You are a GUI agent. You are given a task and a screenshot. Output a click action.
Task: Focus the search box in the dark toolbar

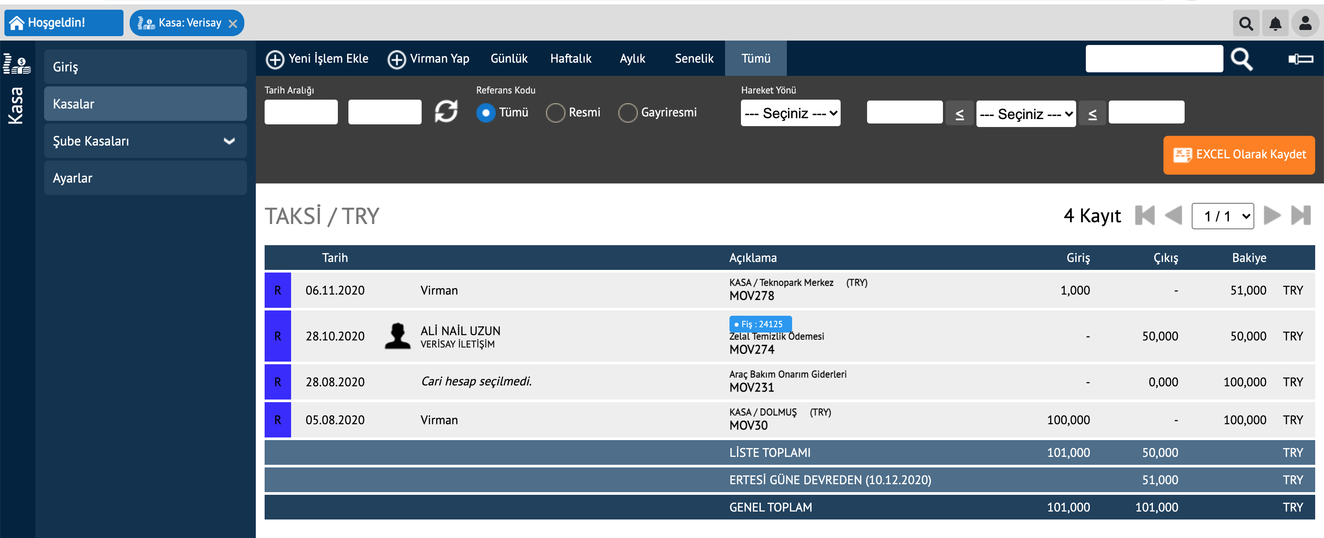[1154, 59]
